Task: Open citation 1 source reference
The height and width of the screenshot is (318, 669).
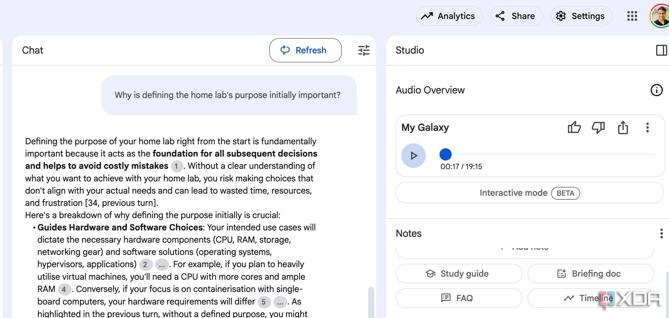Action: 176,166
